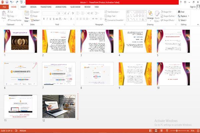Viewport: 200px width, 133px height.
Task: Open the Layout dropdown
Action: (x=35, y=12)
